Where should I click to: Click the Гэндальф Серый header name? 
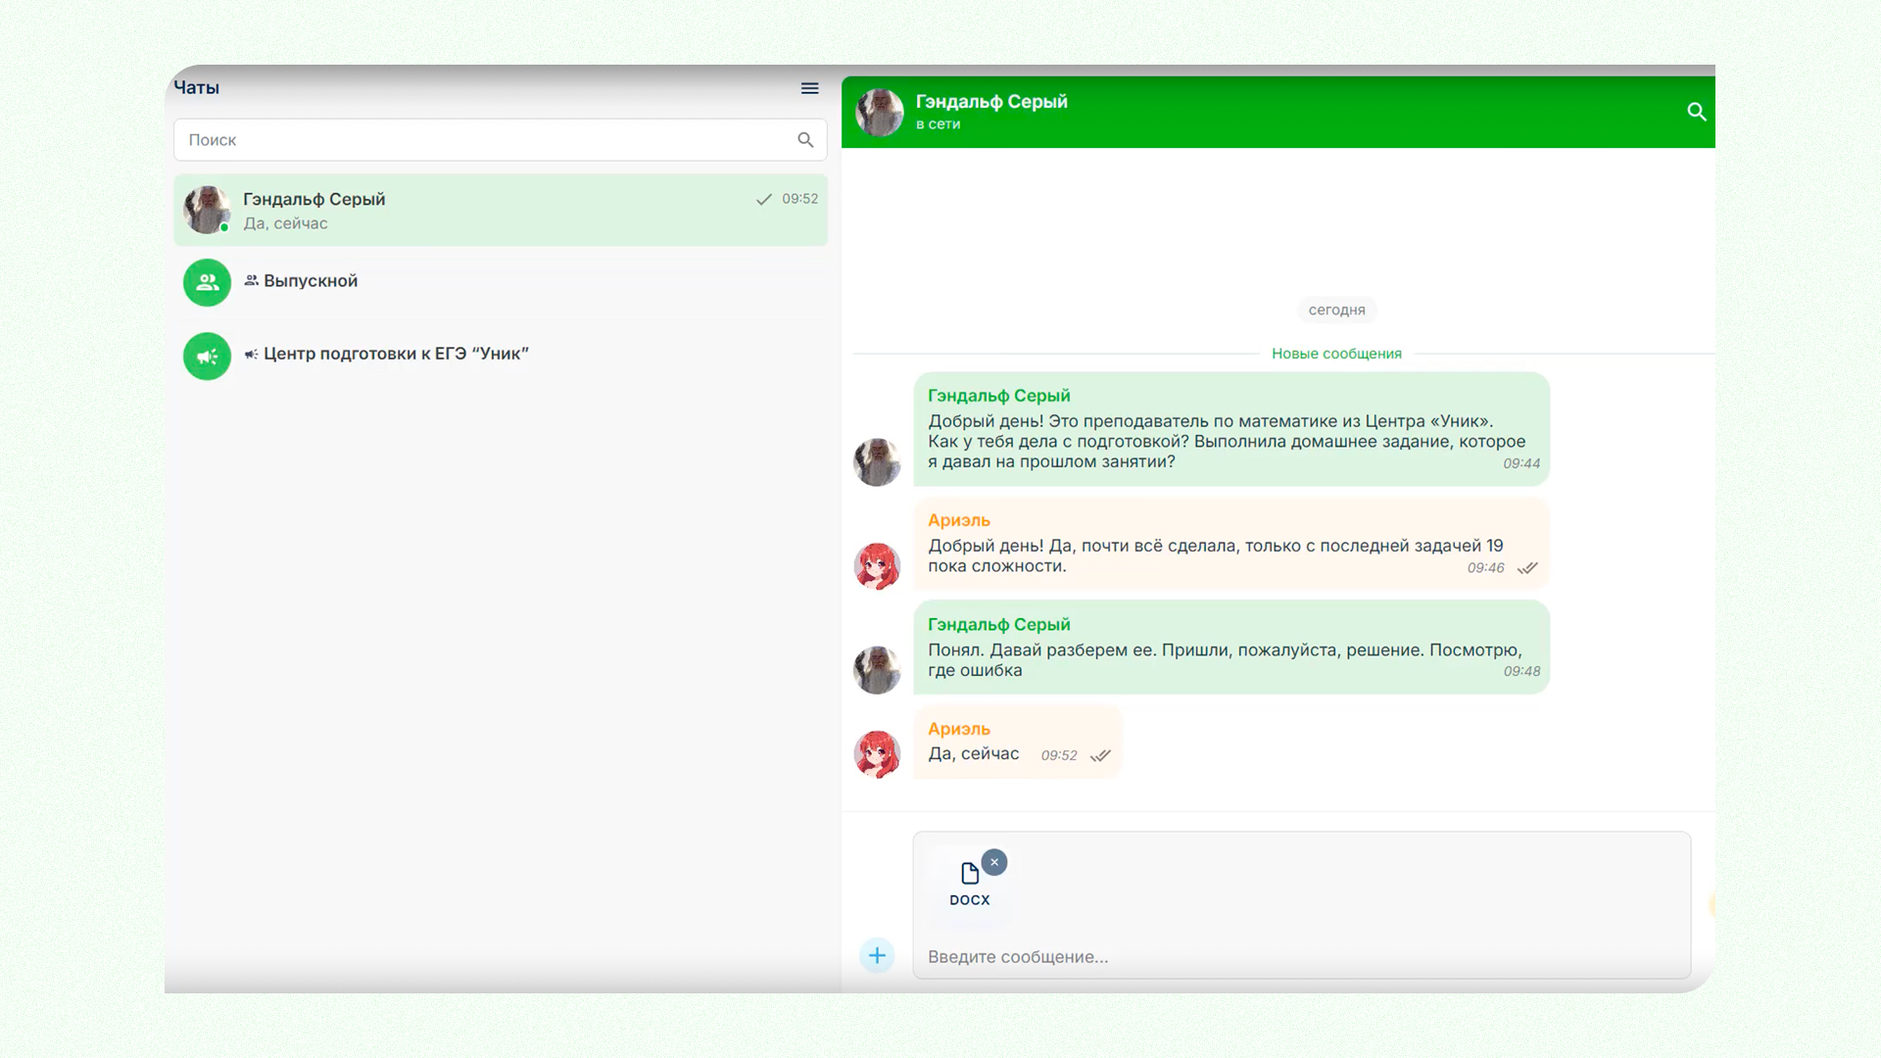click(x=991, y=102)
